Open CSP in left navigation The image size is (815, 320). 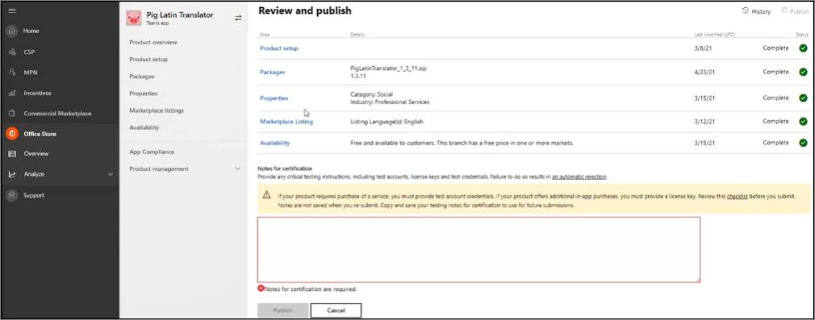coord(29,52)
